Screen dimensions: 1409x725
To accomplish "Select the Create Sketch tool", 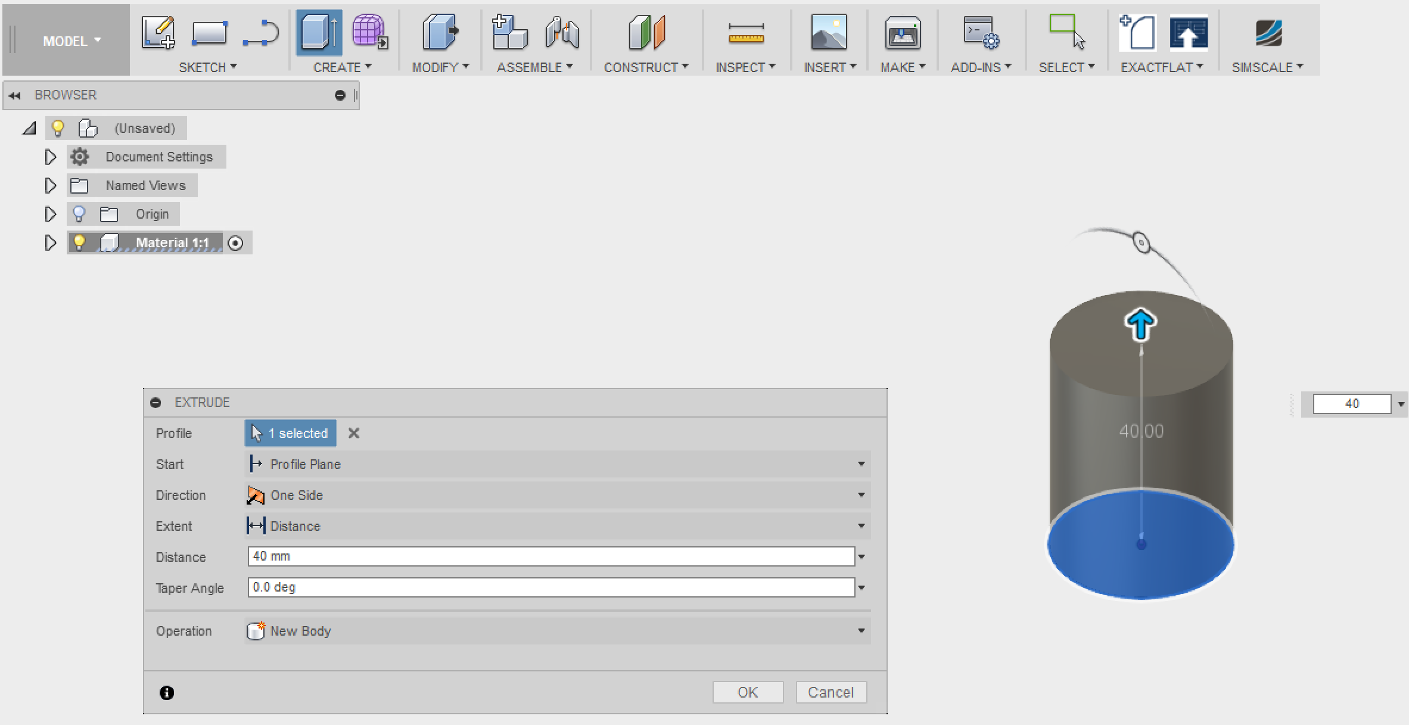I will click(x=158, y=33).
